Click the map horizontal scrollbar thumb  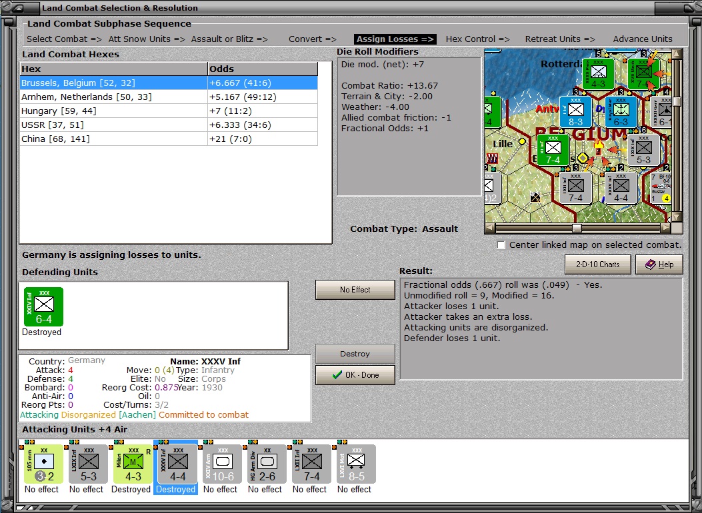577,228
